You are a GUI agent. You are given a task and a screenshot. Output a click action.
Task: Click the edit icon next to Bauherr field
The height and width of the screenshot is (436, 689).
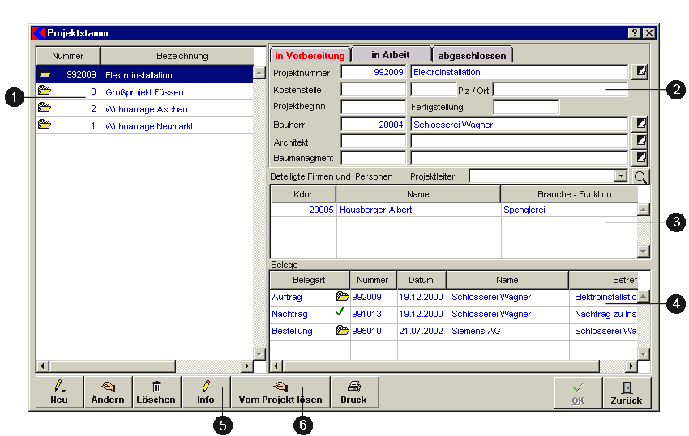tap(640, 124)
